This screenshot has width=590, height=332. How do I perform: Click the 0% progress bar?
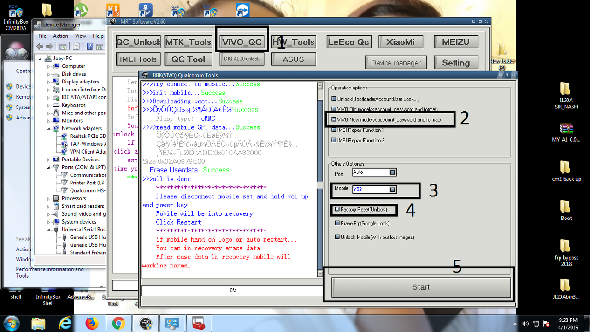[232, 290]
